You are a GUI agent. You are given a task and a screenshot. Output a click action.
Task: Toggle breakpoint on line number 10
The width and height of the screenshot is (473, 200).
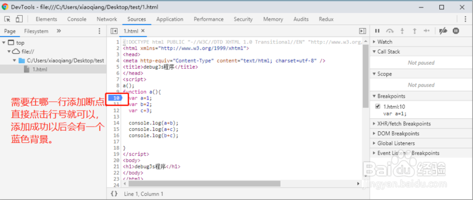pos(116,98)
